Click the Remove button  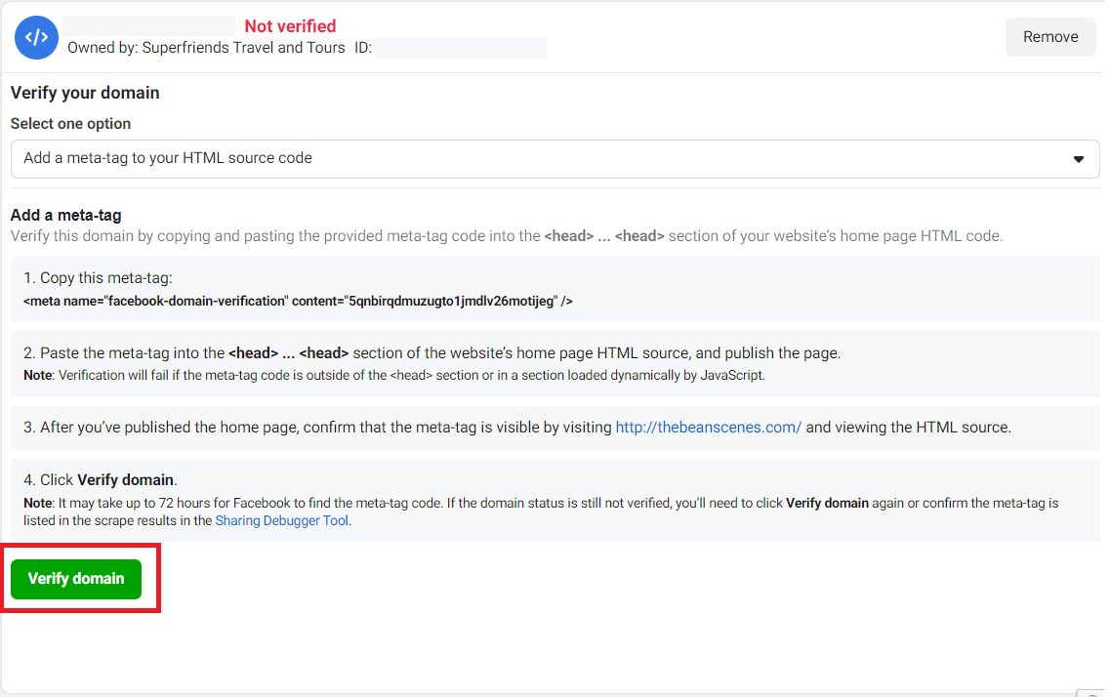pos(1049,37)
